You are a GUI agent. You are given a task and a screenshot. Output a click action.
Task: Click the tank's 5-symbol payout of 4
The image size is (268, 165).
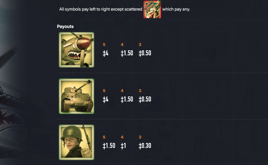[106, 99]
